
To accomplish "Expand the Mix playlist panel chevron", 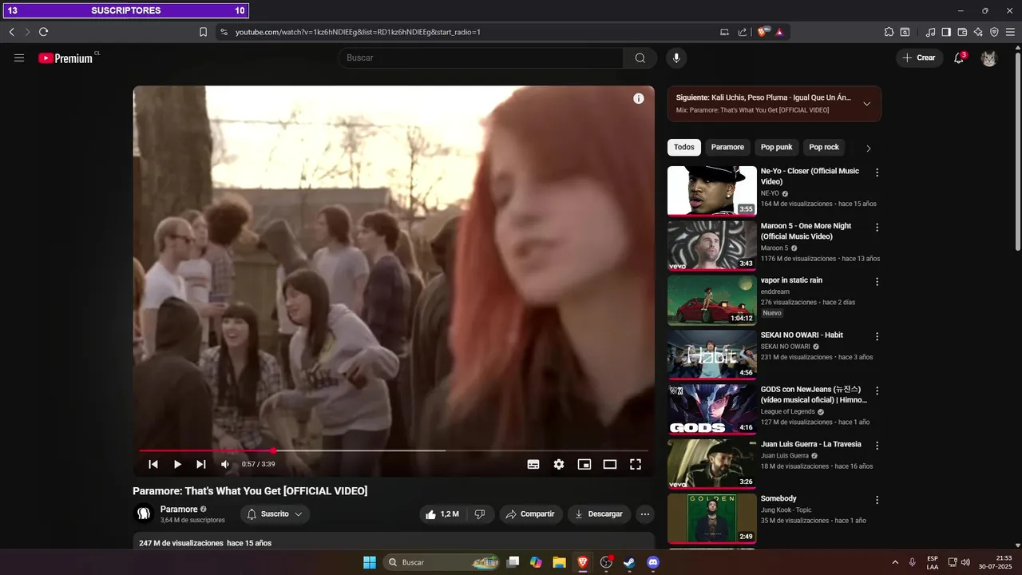I will 866,104.
